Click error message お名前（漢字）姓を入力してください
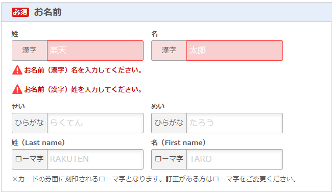The height and width of the screenshot is (192, 332). [83, 89]
